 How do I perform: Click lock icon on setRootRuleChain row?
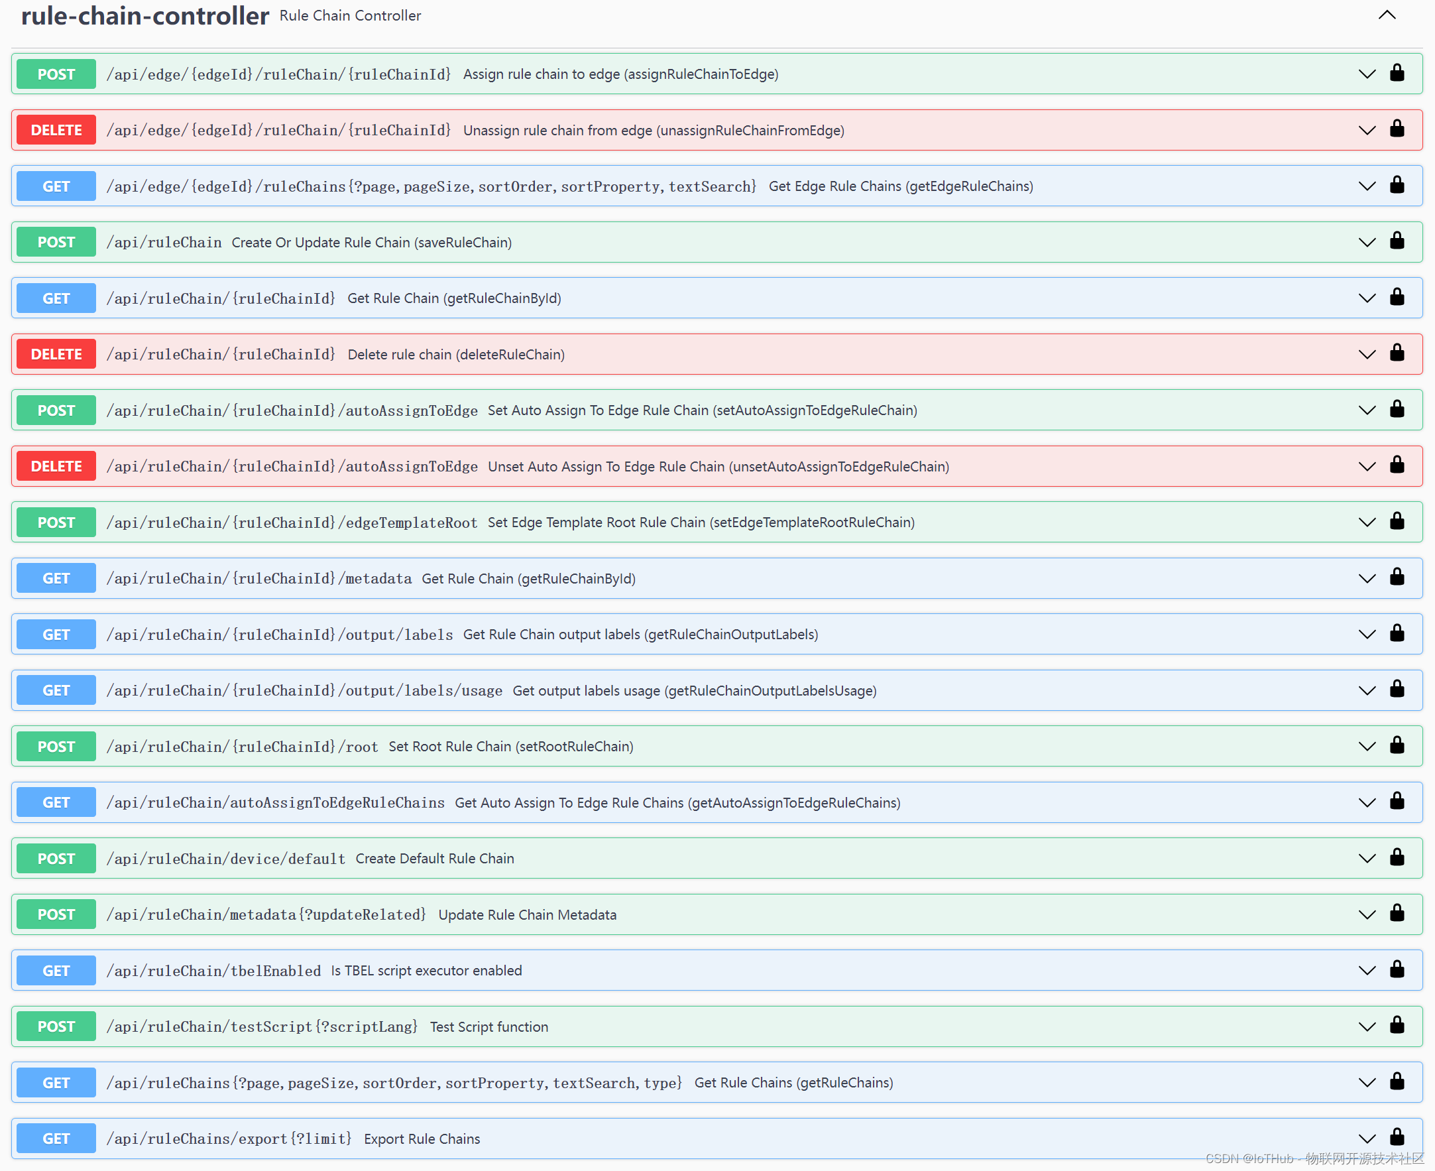[1397, 745]
